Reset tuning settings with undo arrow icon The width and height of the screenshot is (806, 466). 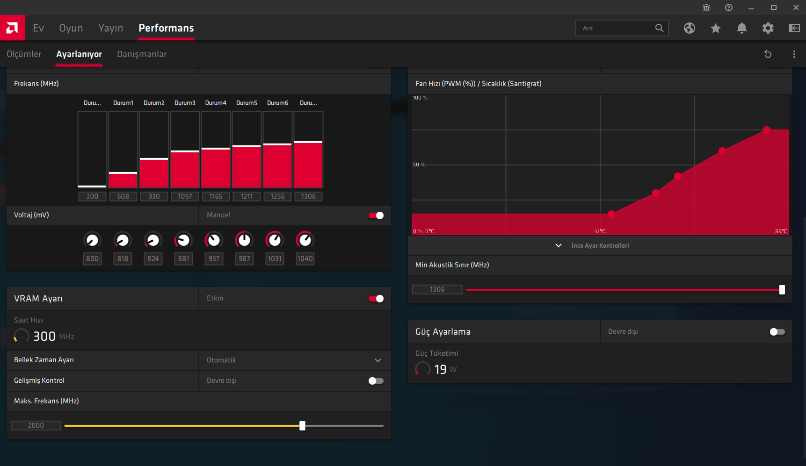coord(768,54)
